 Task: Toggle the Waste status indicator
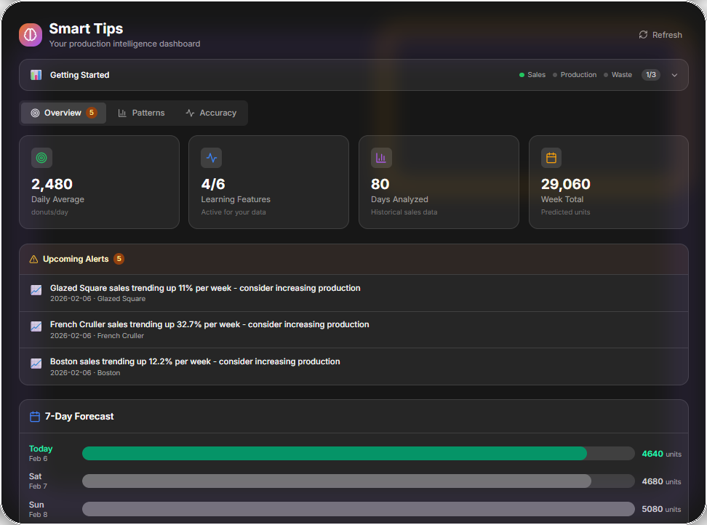[x=618, y=75]
